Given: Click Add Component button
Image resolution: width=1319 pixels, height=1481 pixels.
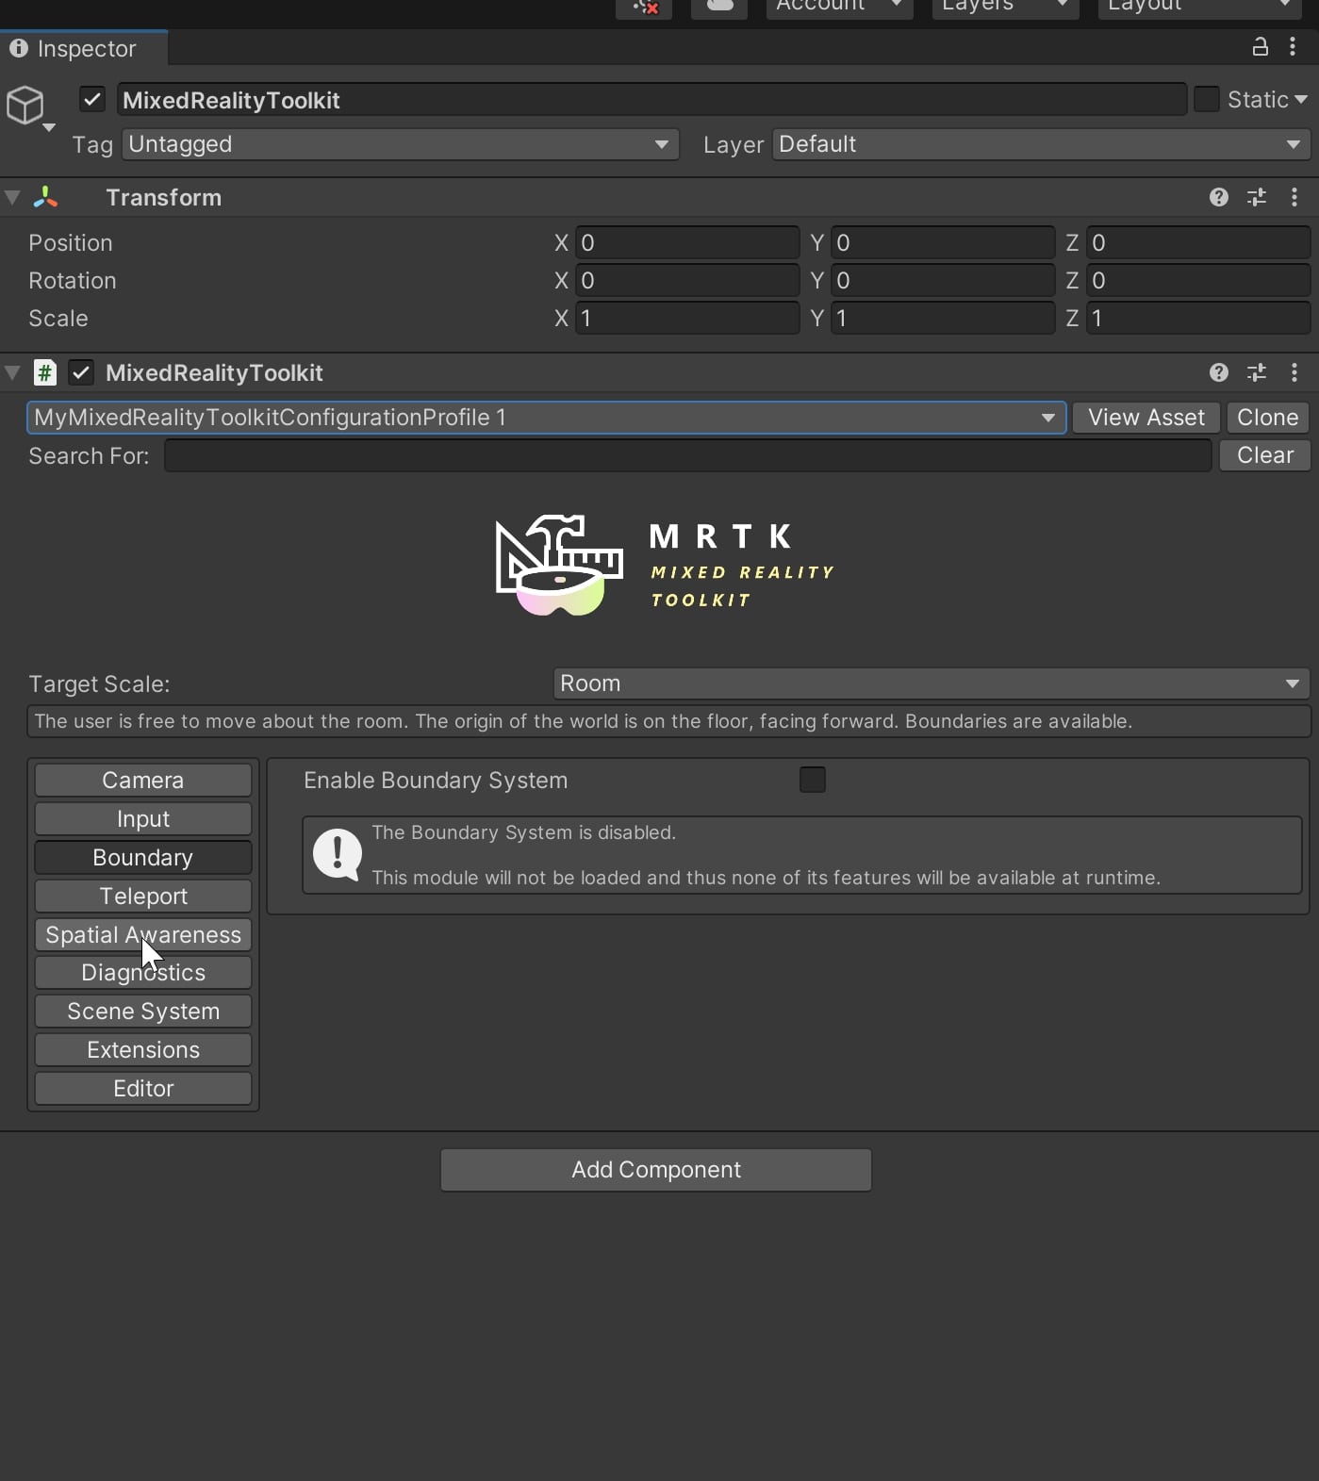Looking at the screenshot, I should 656,1170.
